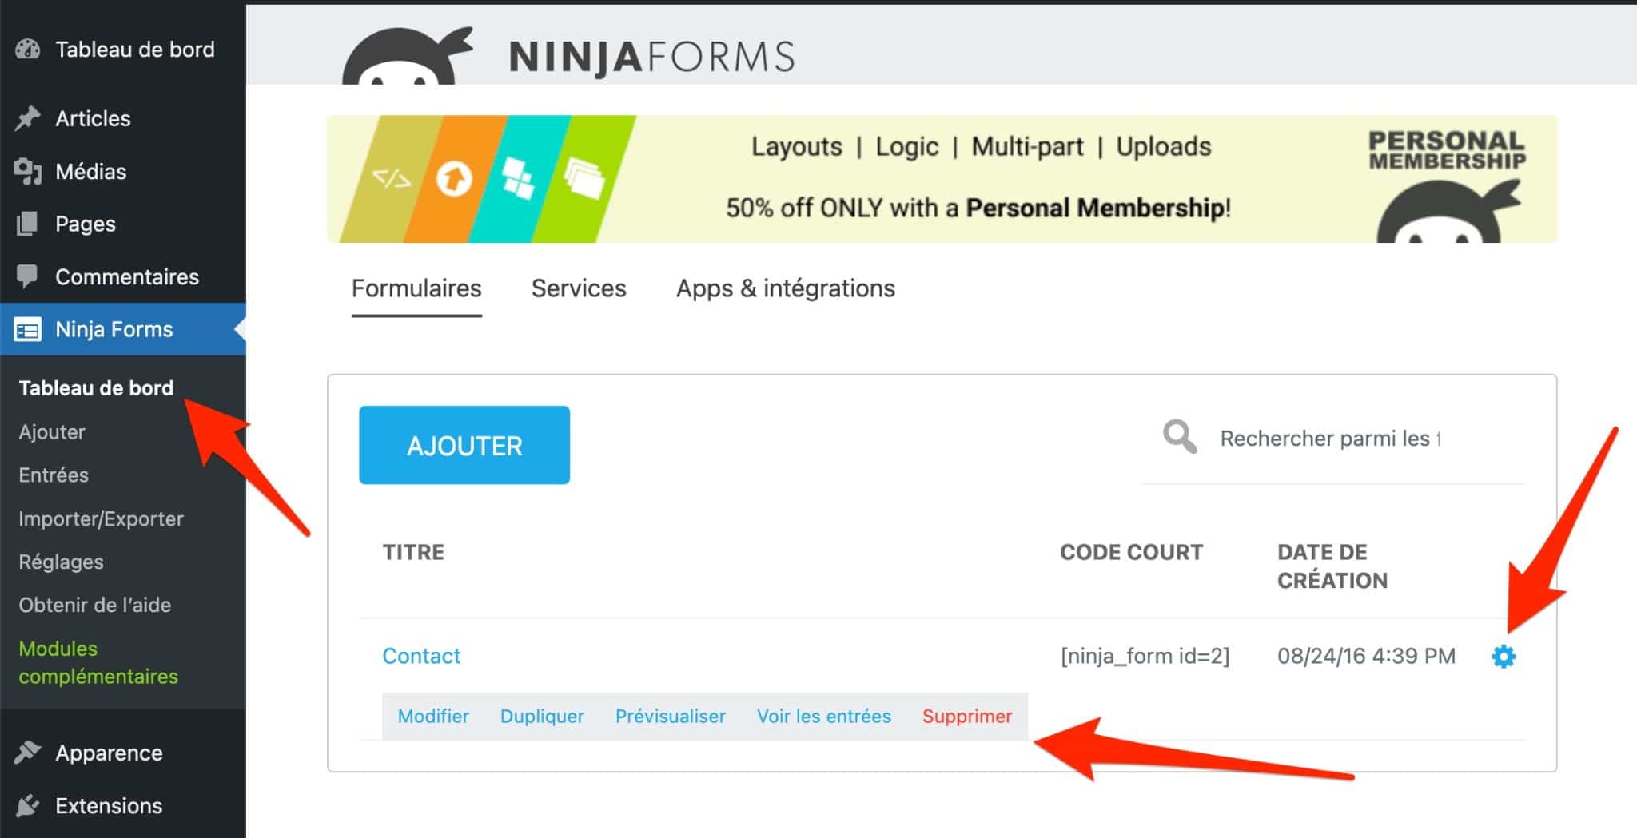Select Ajouter in Ninja Forms submenu
The height and width of the screenshot is (838, 1637).
click(x=52, y=432)
